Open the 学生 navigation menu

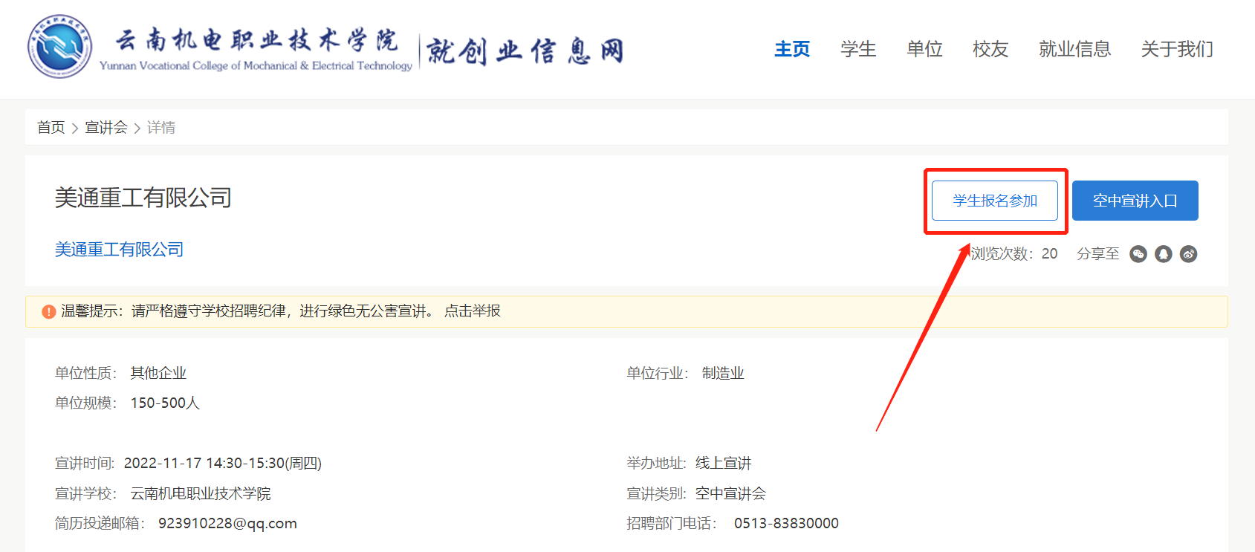point(858,49)
